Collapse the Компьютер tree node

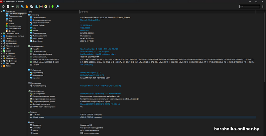[x=1, y=11]
